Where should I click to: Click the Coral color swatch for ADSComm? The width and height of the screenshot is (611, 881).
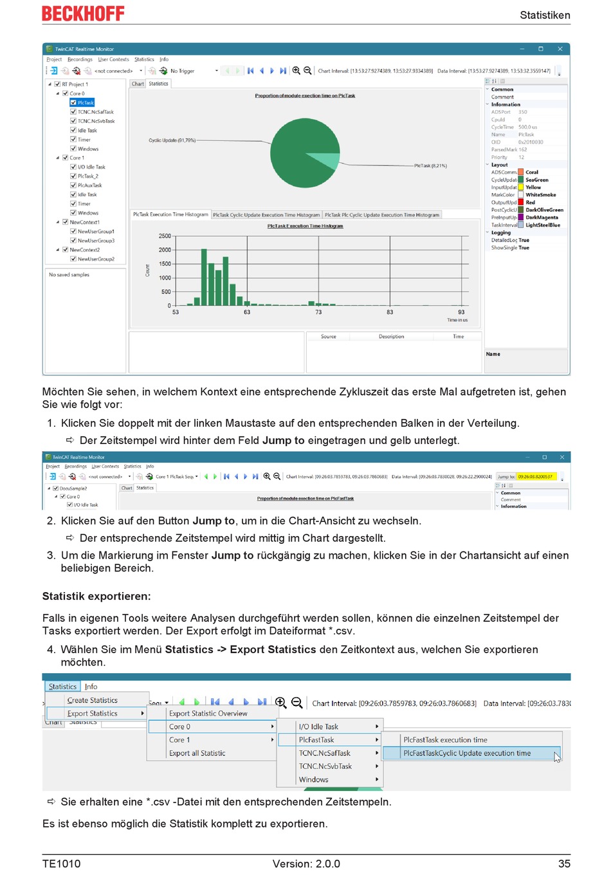521,172
